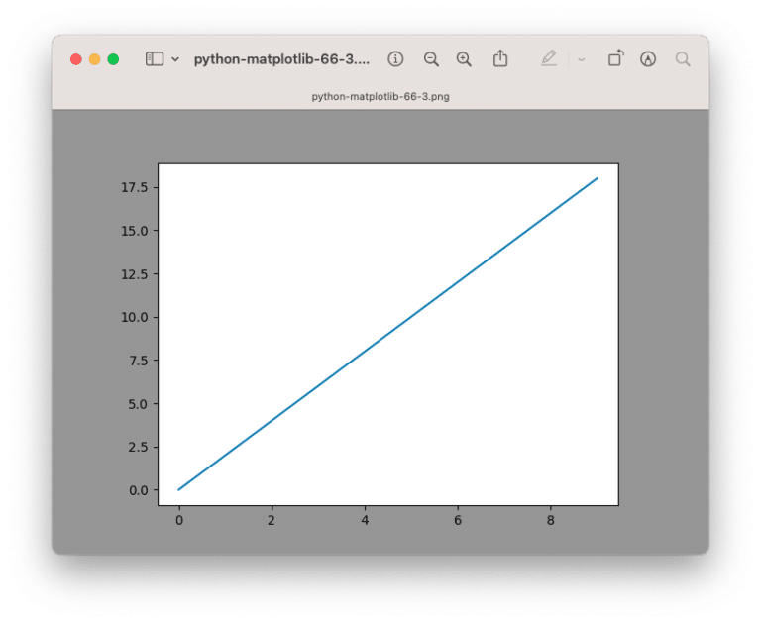Viewport: 761px width, 623px height.
Task: Click the 17.5 y-axis tick label
Action: point(133,187)
